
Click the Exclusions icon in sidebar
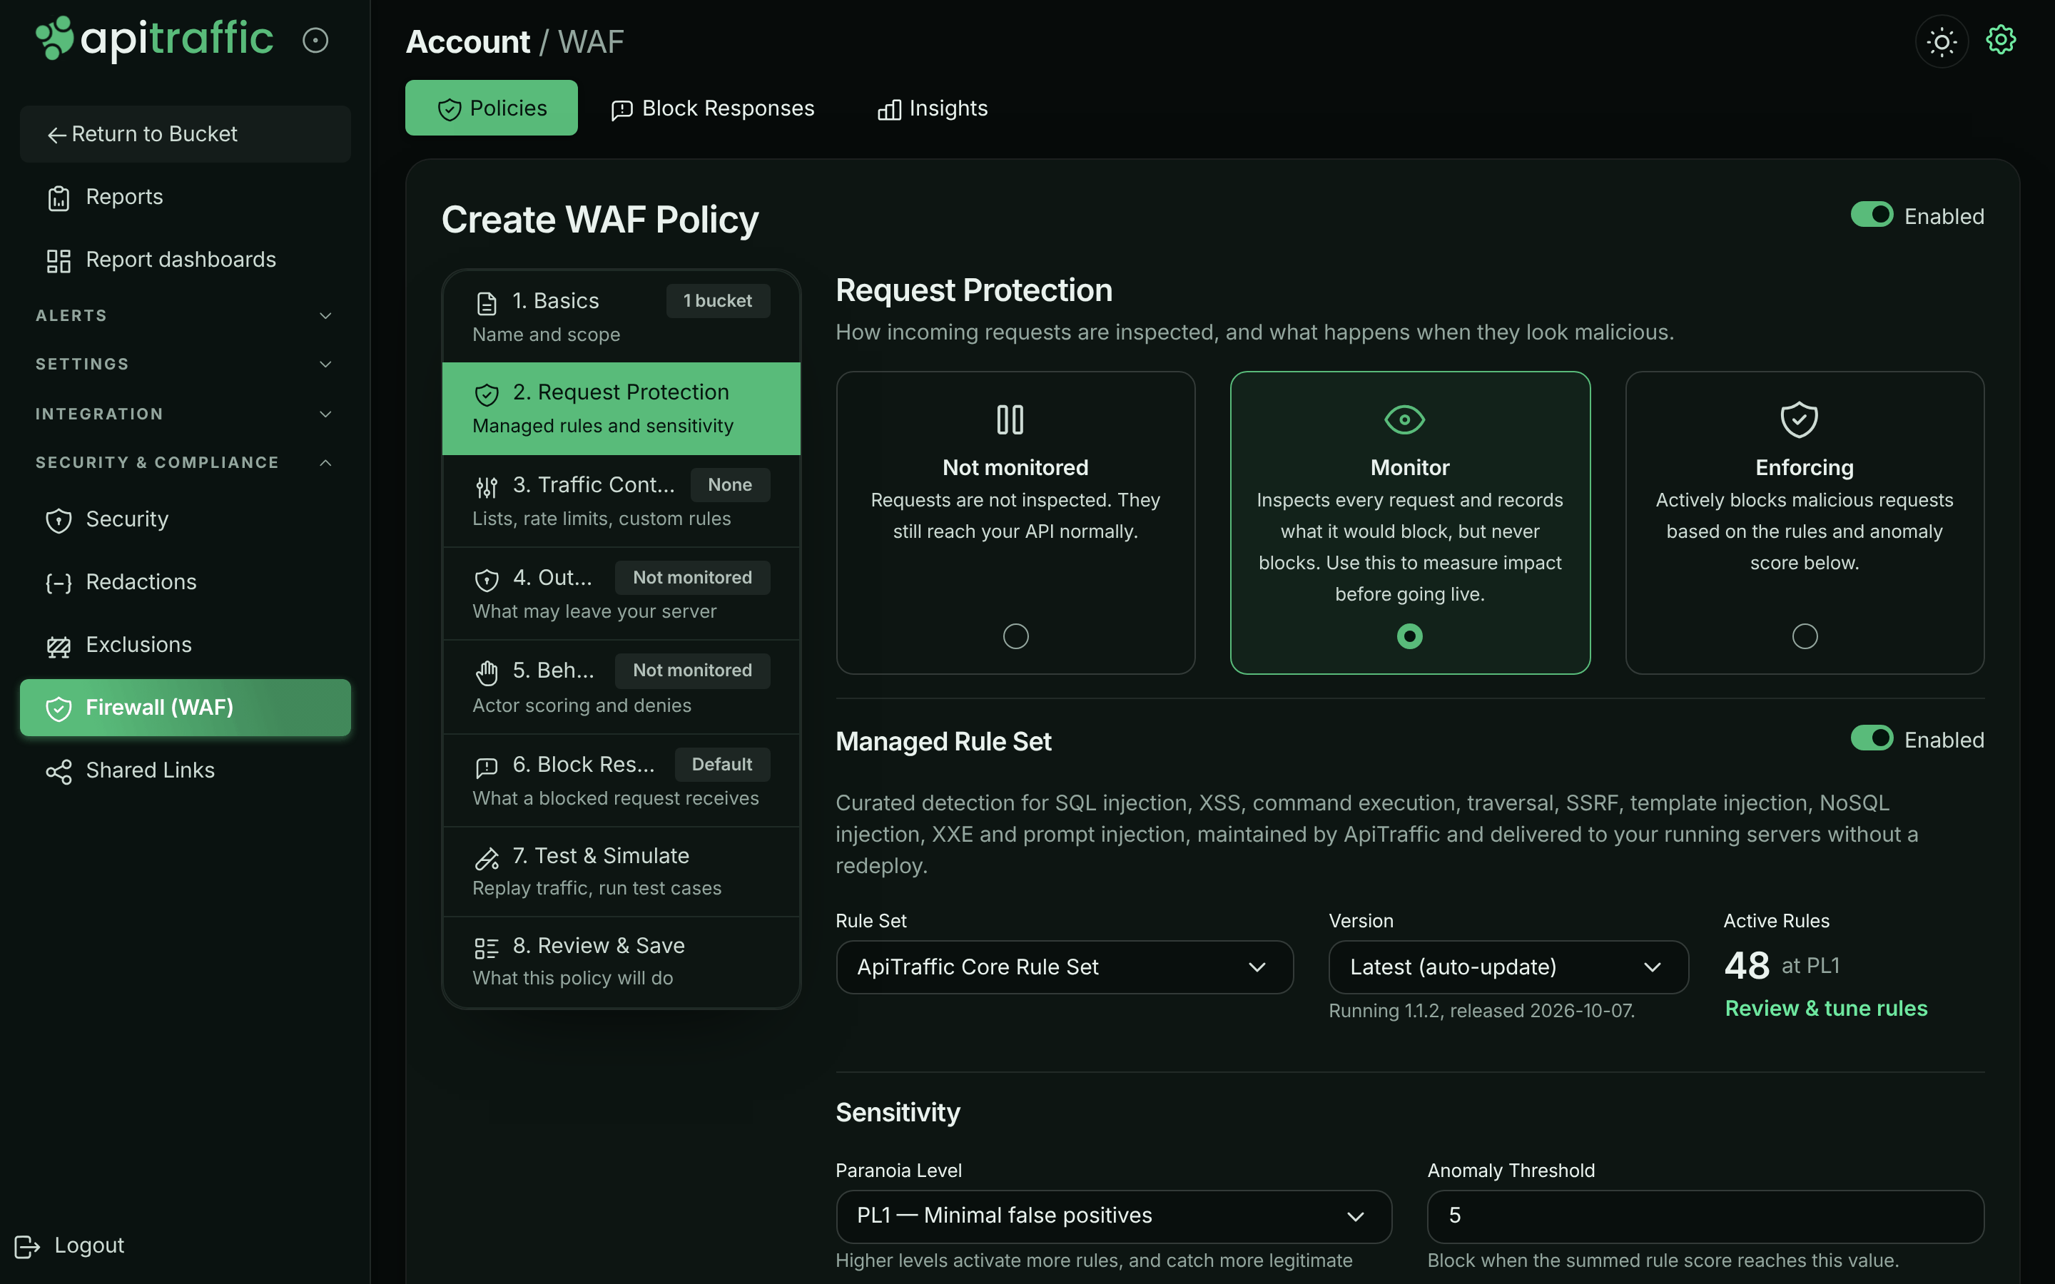[x=59, y=646]
